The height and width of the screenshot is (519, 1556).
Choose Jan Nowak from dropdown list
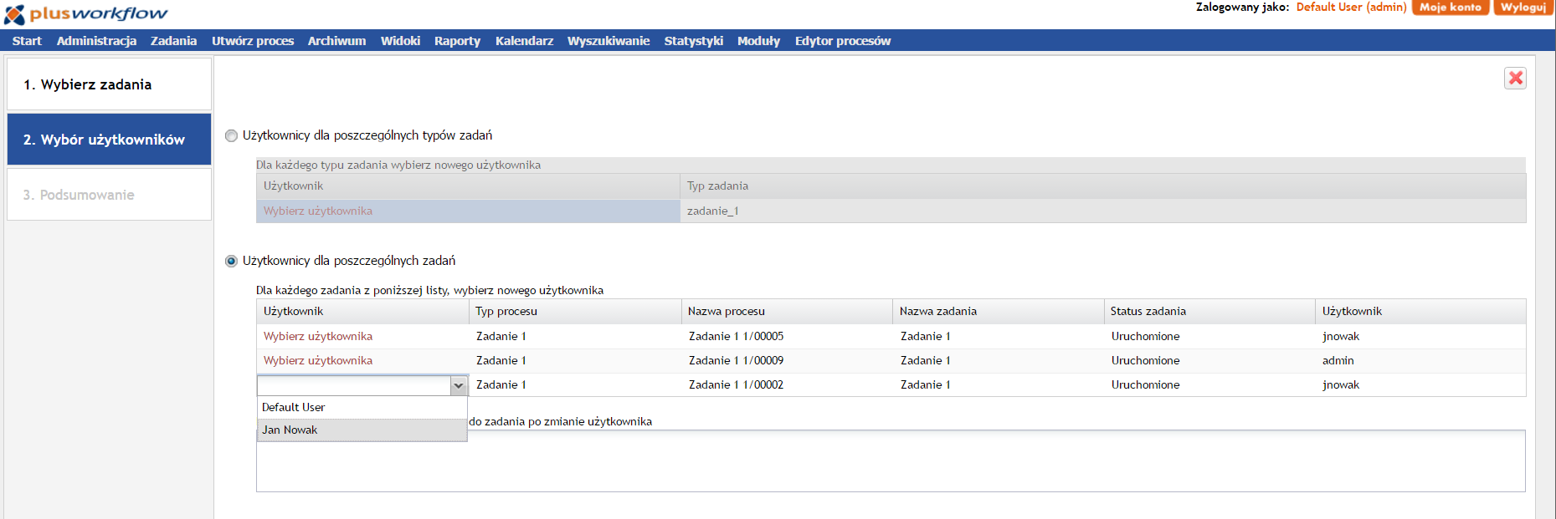click(362, 430)
